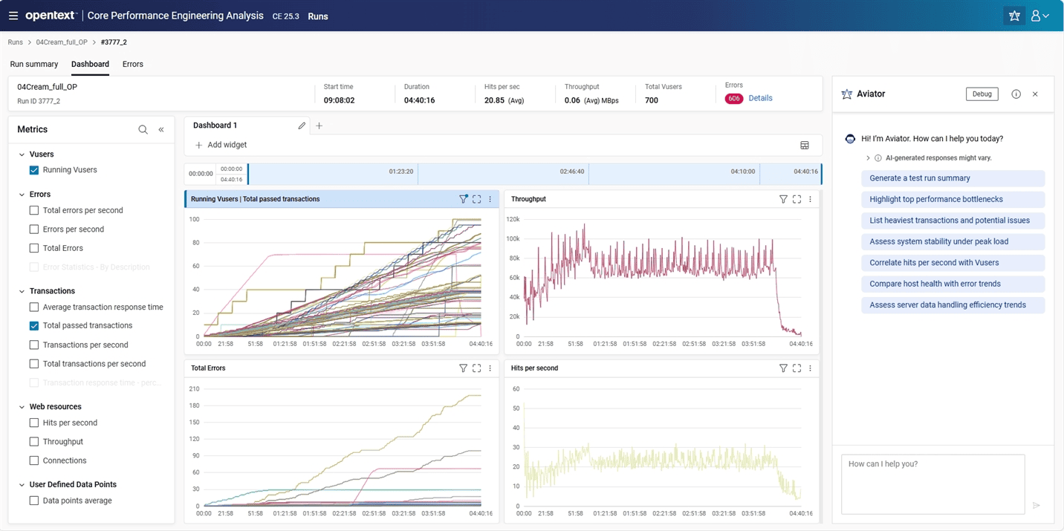
Task: Switch to the Run summary tab
Action: point(34,65)
